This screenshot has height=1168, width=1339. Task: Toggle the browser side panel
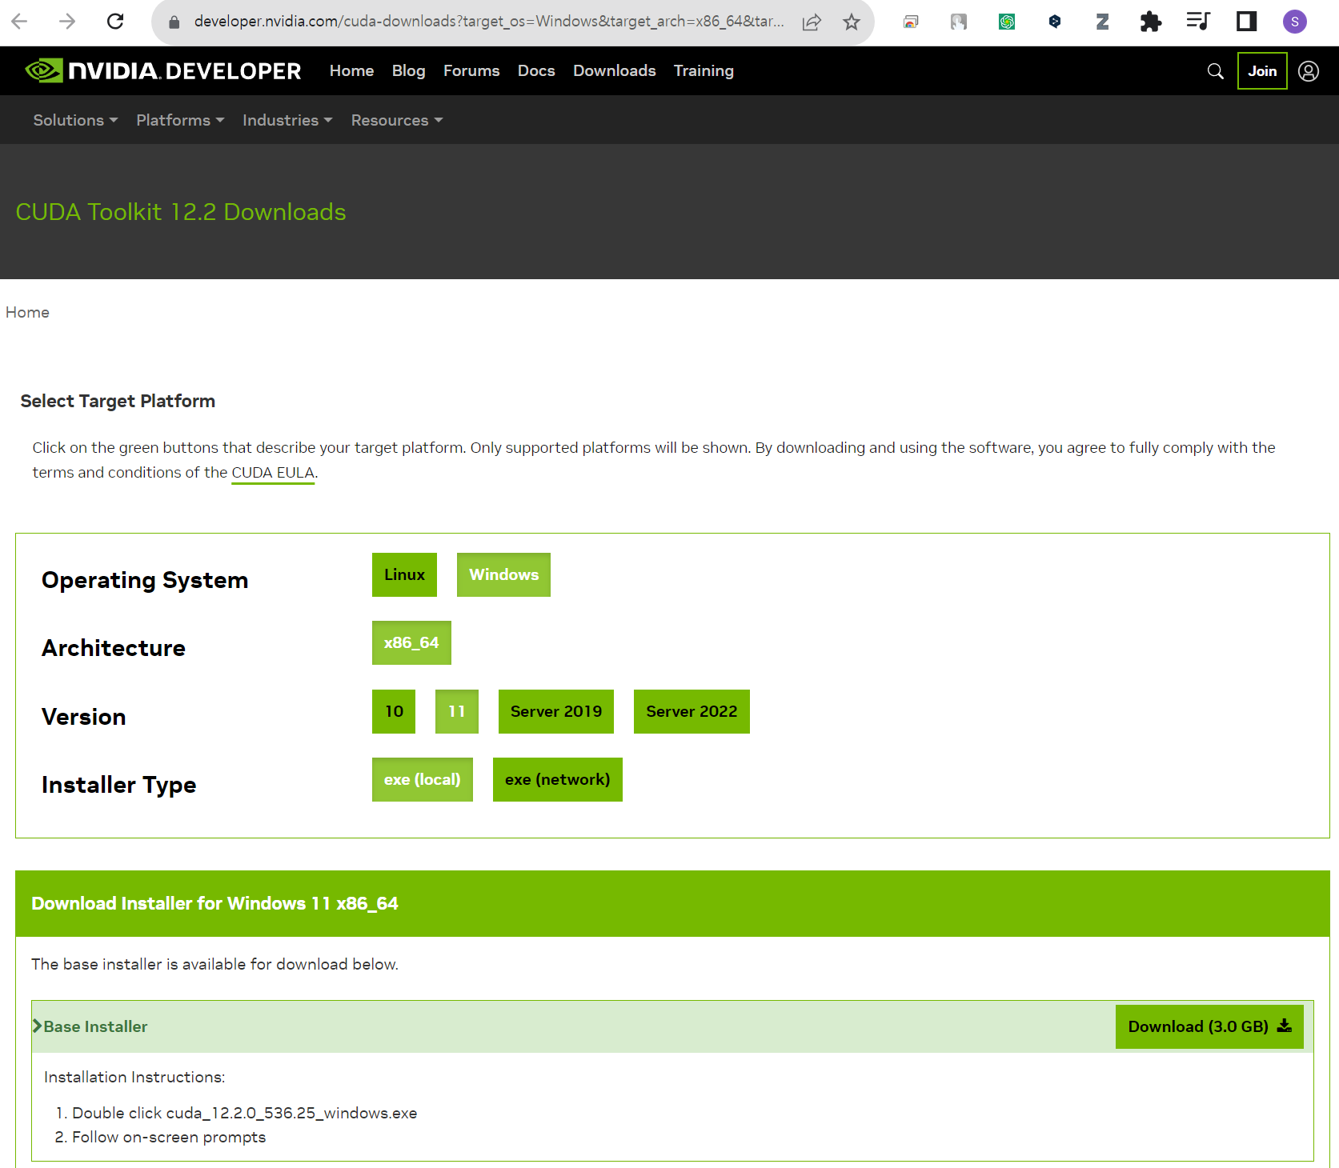point(1246,22)
